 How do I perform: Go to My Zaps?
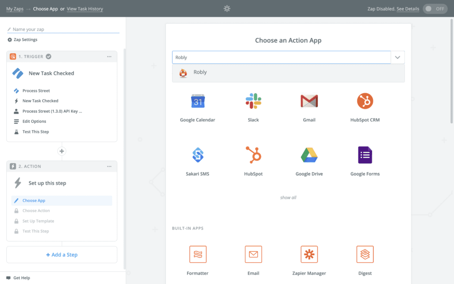(15, 9)
